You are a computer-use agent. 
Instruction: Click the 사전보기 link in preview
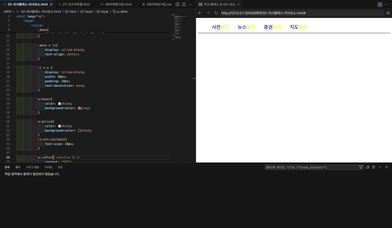[x=220, y=27]
